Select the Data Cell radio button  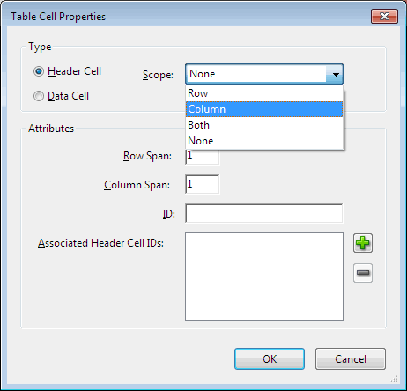click(x=39, y=96)
